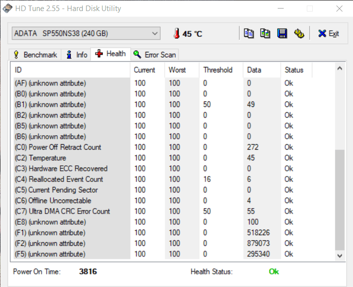Click the scrollbar down arrow
The image size is (353, 287).
[340, 256]
